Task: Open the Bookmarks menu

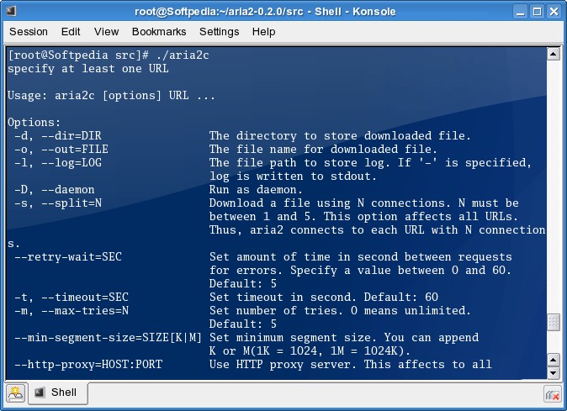Action: point(159,31)
